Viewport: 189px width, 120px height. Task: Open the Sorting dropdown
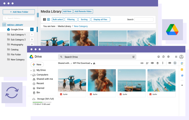coord(84,19)
